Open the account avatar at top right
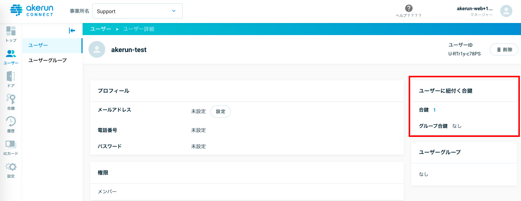The image size is (521, 201). click(x=506, y=11)
